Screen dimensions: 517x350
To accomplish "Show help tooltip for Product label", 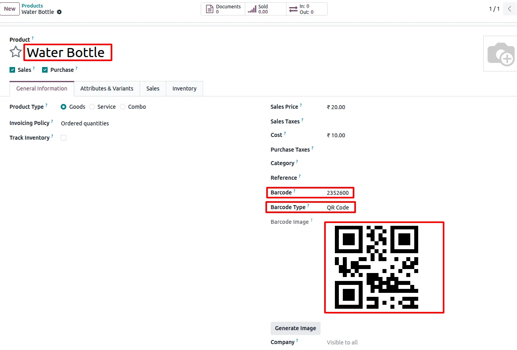I will pyautogui.click(x=33, y=38).
